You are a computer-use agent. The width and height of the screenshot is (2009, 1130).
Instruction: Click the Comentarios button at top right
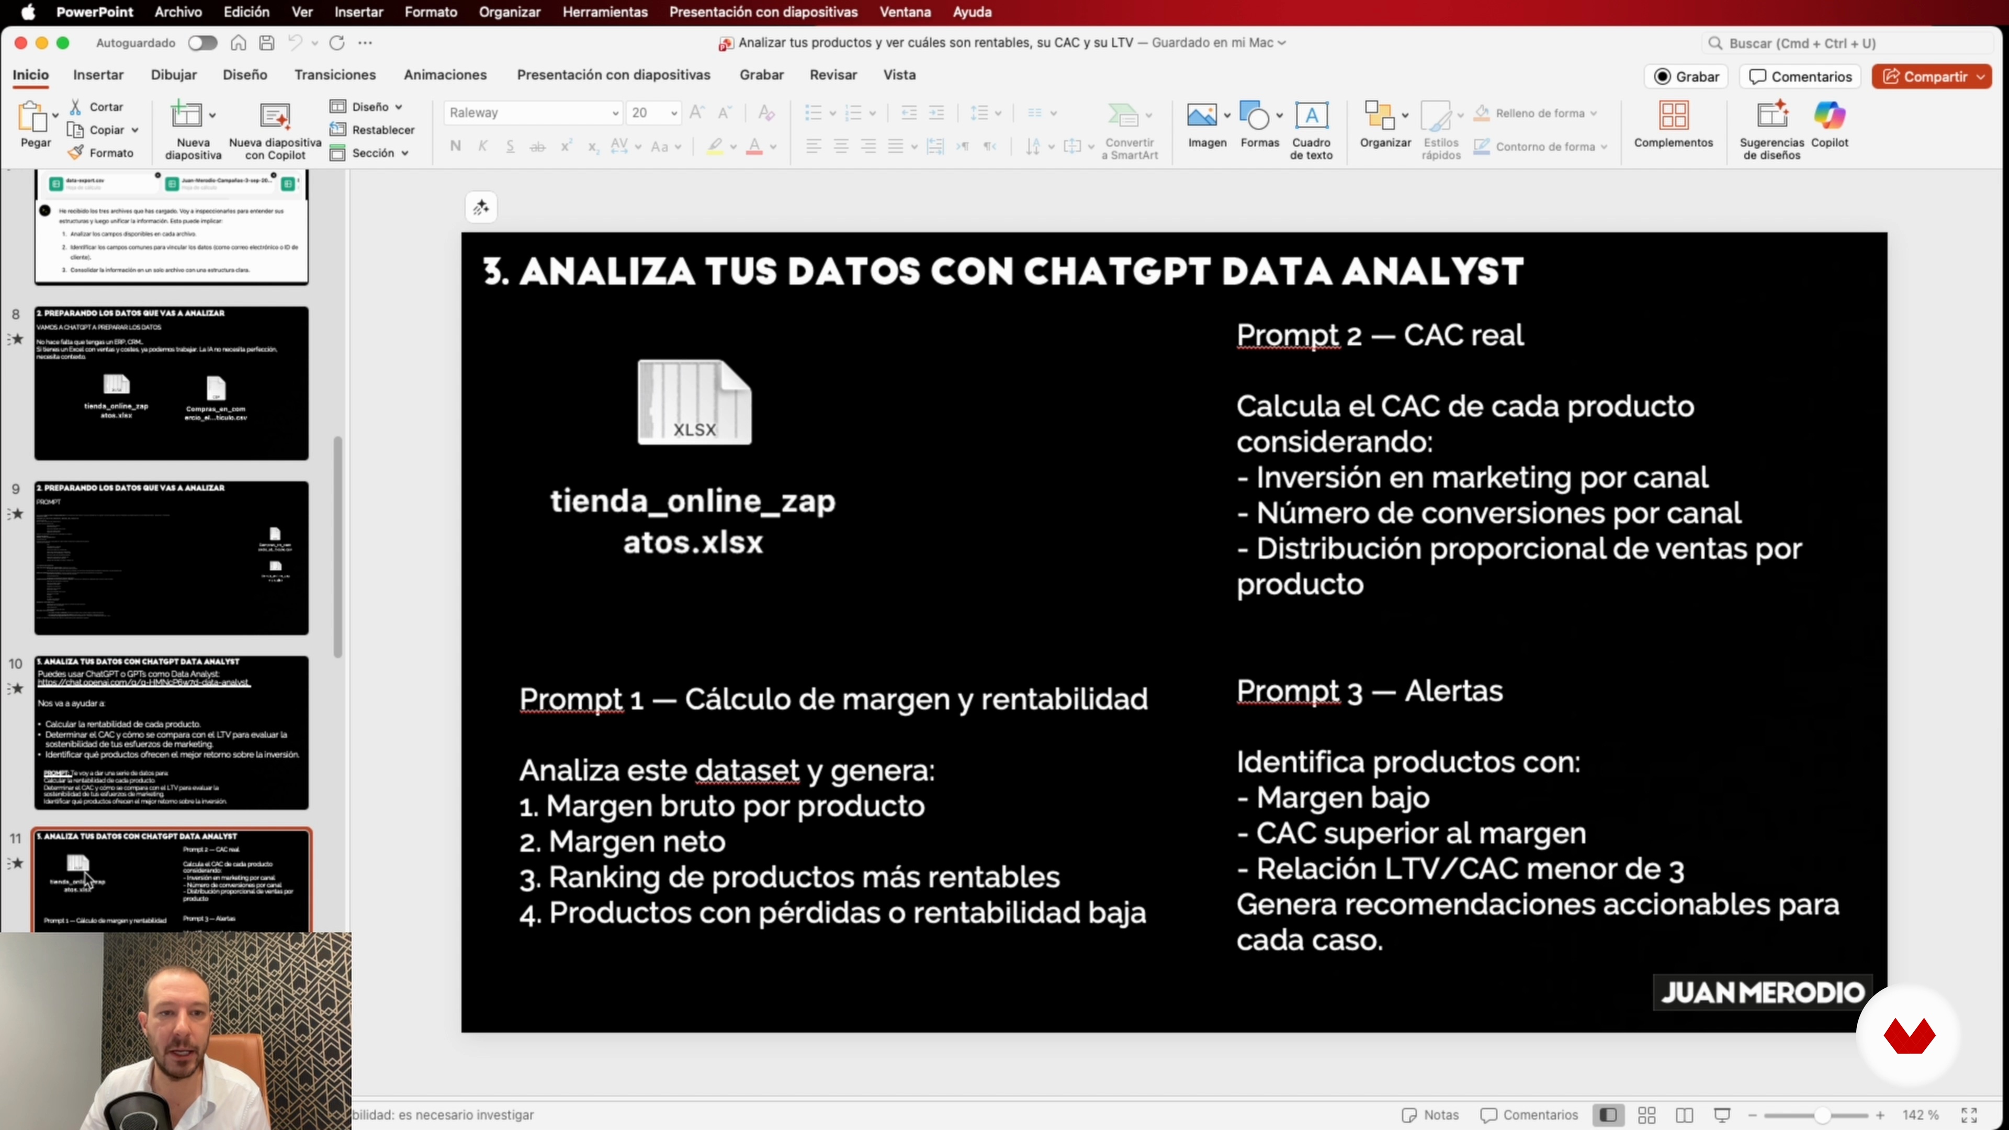tap(1800, 76)
